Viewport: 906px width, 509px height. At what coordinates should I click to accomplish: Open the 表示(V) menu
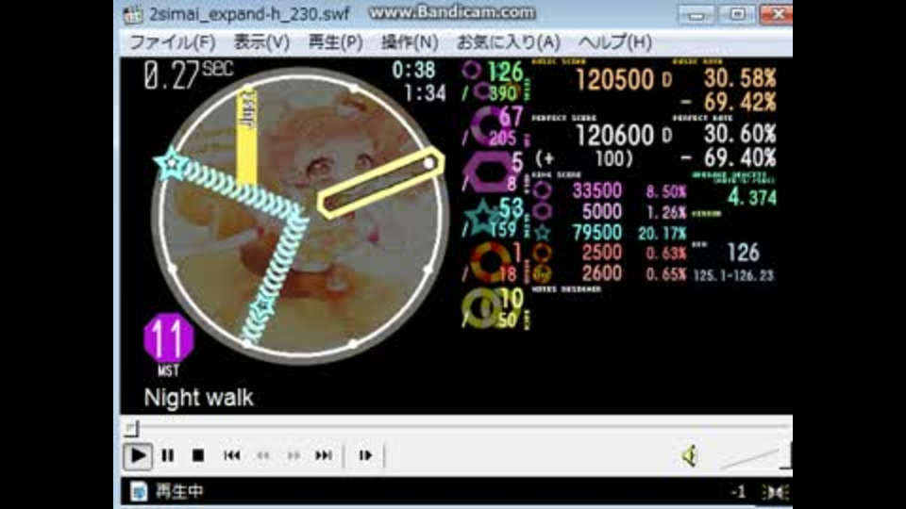coord(261,42)
